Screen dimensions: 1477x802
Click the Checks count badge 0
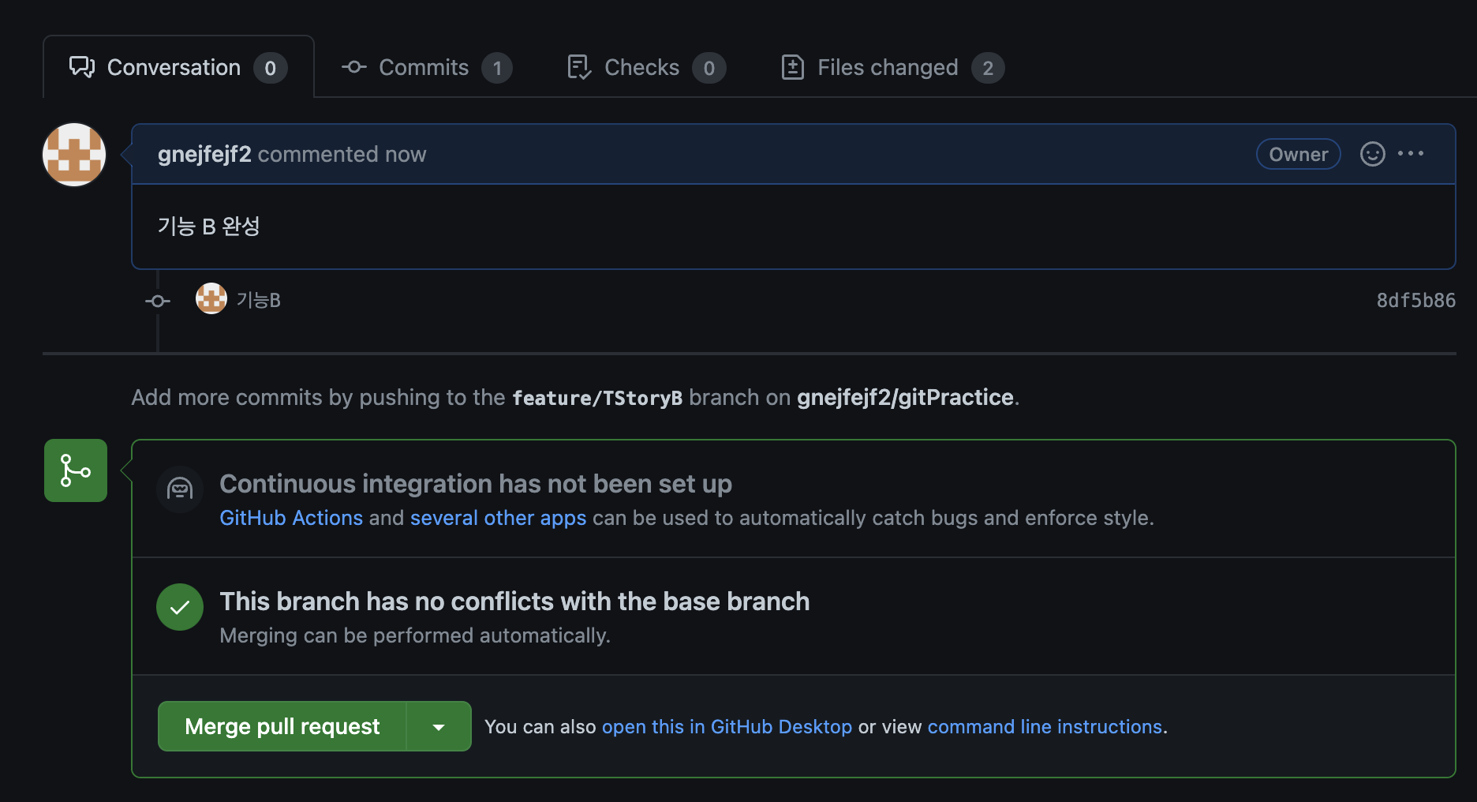709,68
